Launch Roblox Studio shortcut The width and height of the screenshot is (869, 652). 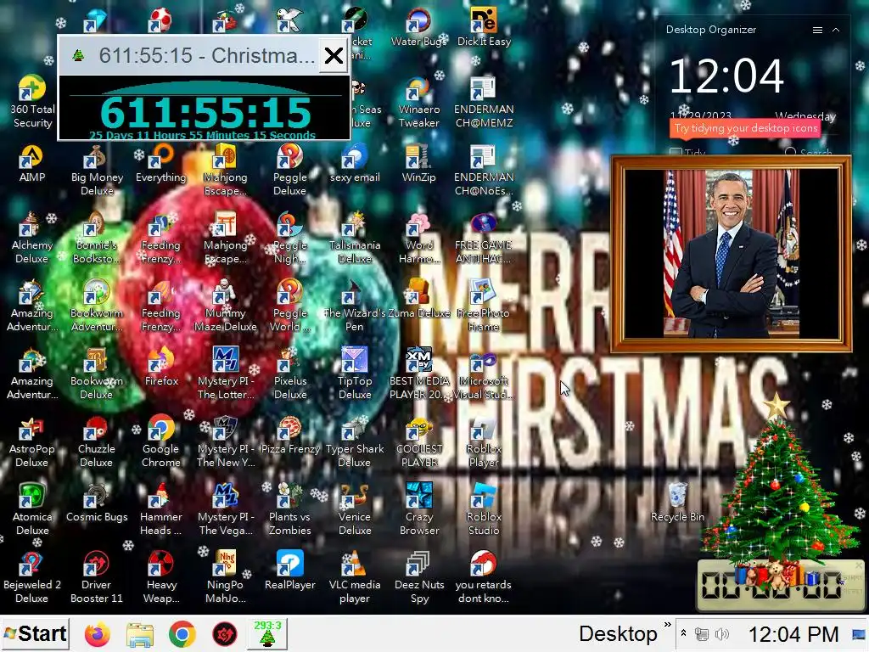(484, 509)
